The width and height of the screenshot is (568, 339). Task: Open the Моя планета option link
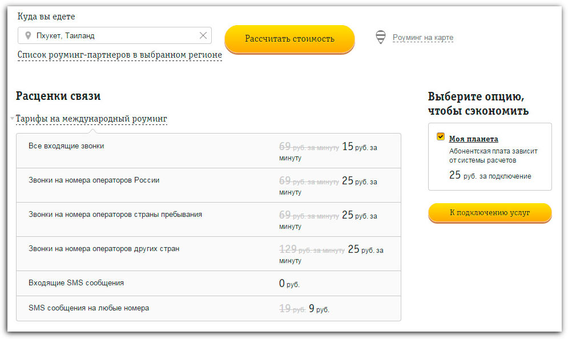point(473,139)
